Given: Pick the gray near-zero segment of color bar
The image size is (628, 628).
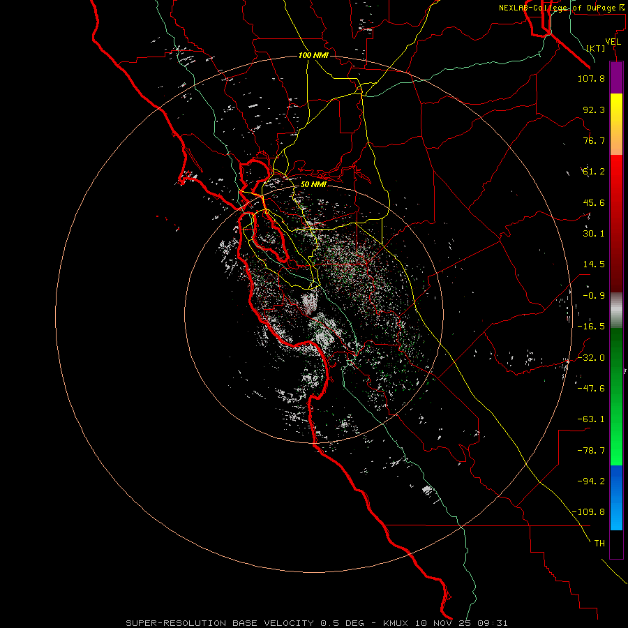Looking at the screenshot, I should [616, 311].
